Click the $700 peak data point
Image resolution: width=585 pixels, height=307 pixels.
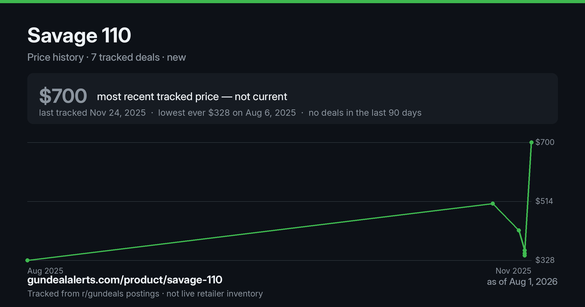point(531,142)
